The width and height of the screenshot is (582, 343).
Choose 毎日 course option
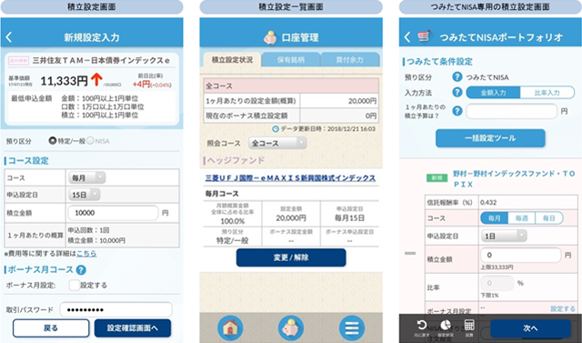coord(549,218)
